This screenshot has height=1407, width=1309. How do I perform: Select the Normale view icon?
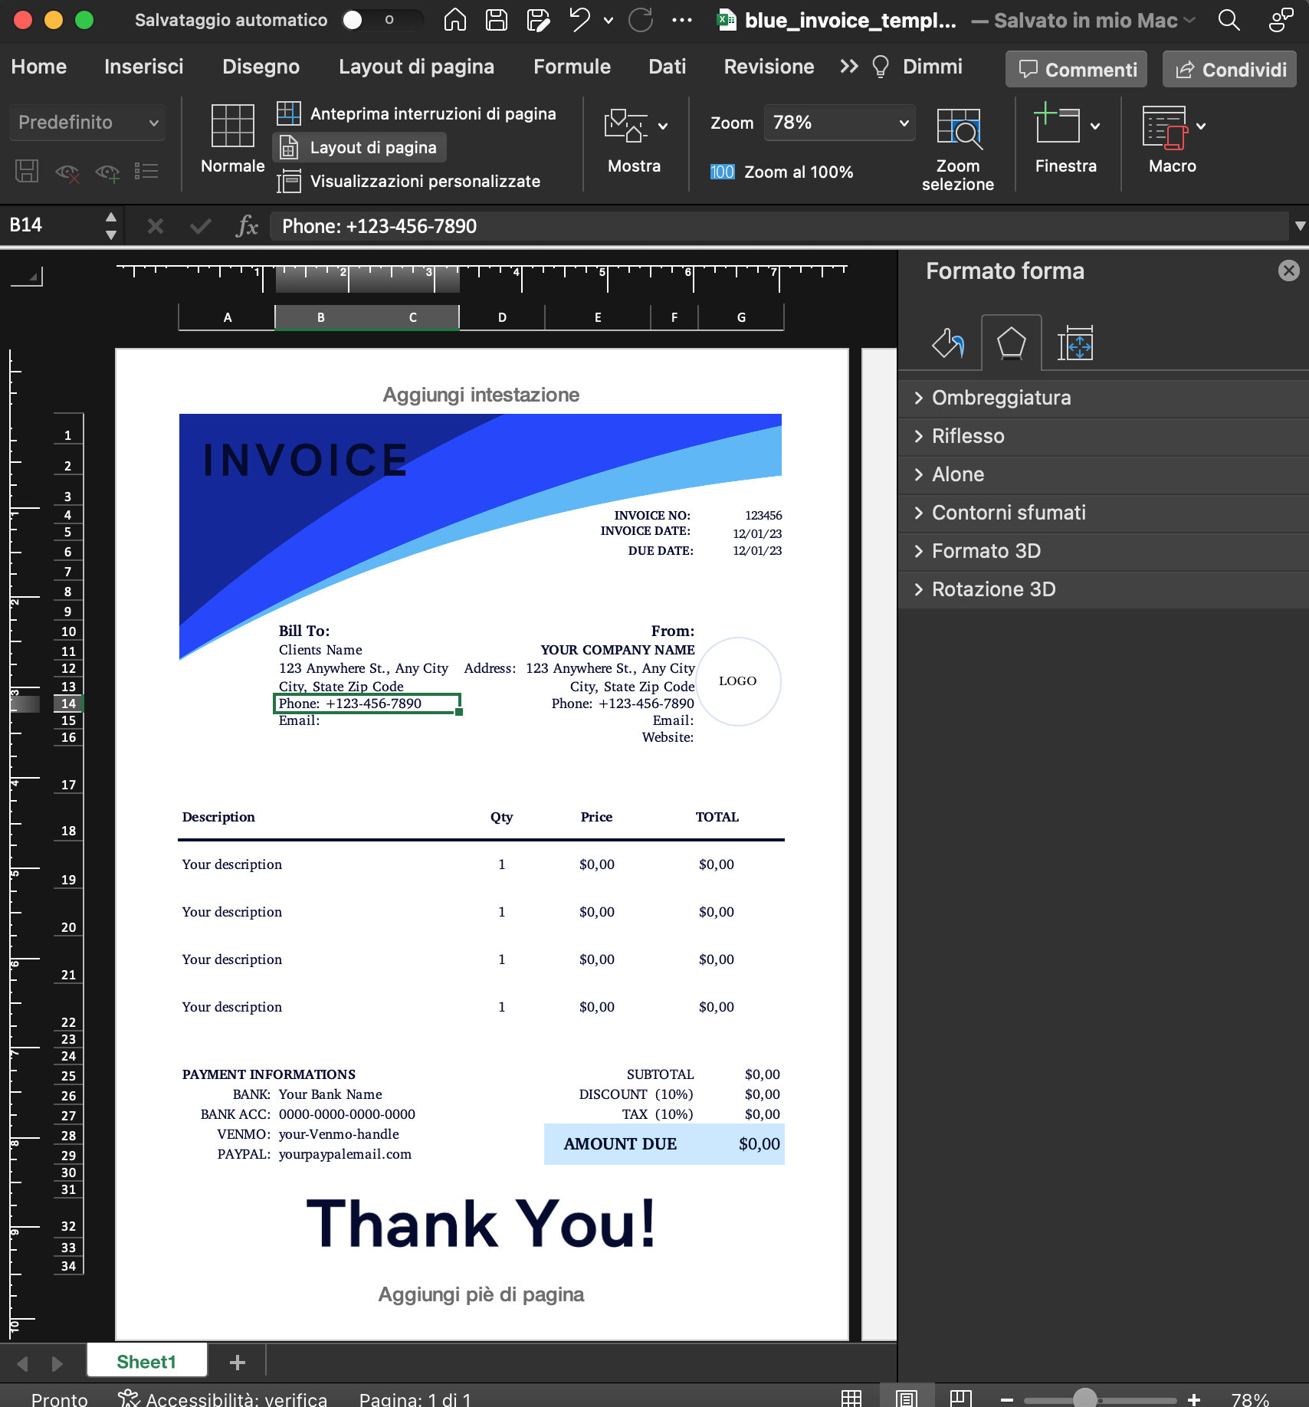(231, 130)
